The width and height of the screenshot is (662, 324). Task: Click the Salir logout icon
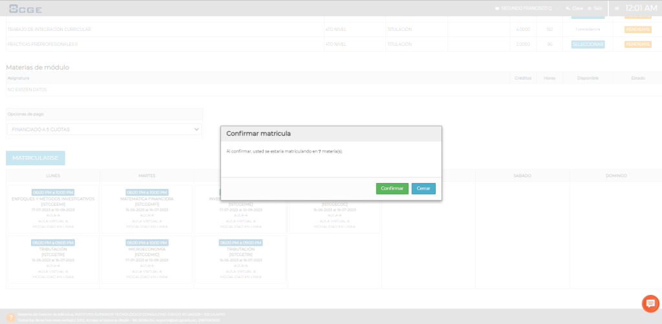pos(590,8)
